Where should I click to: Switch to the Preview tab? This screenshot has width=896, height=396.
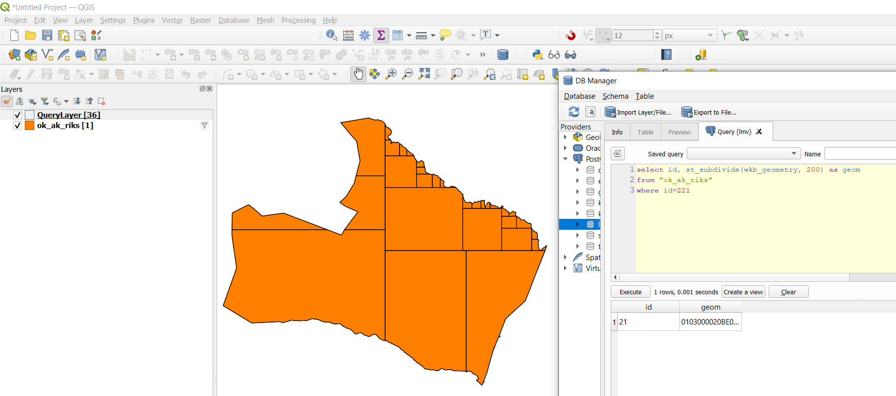pyautogui.click(x=679, y=132)
